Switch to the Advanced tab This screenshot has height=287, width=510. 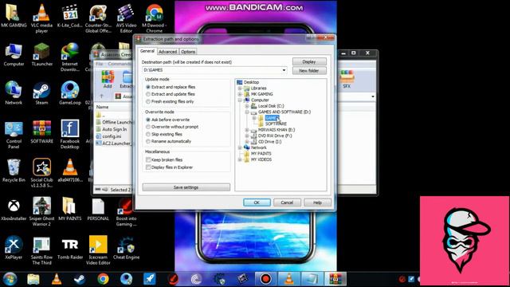[x=168, y=52]
